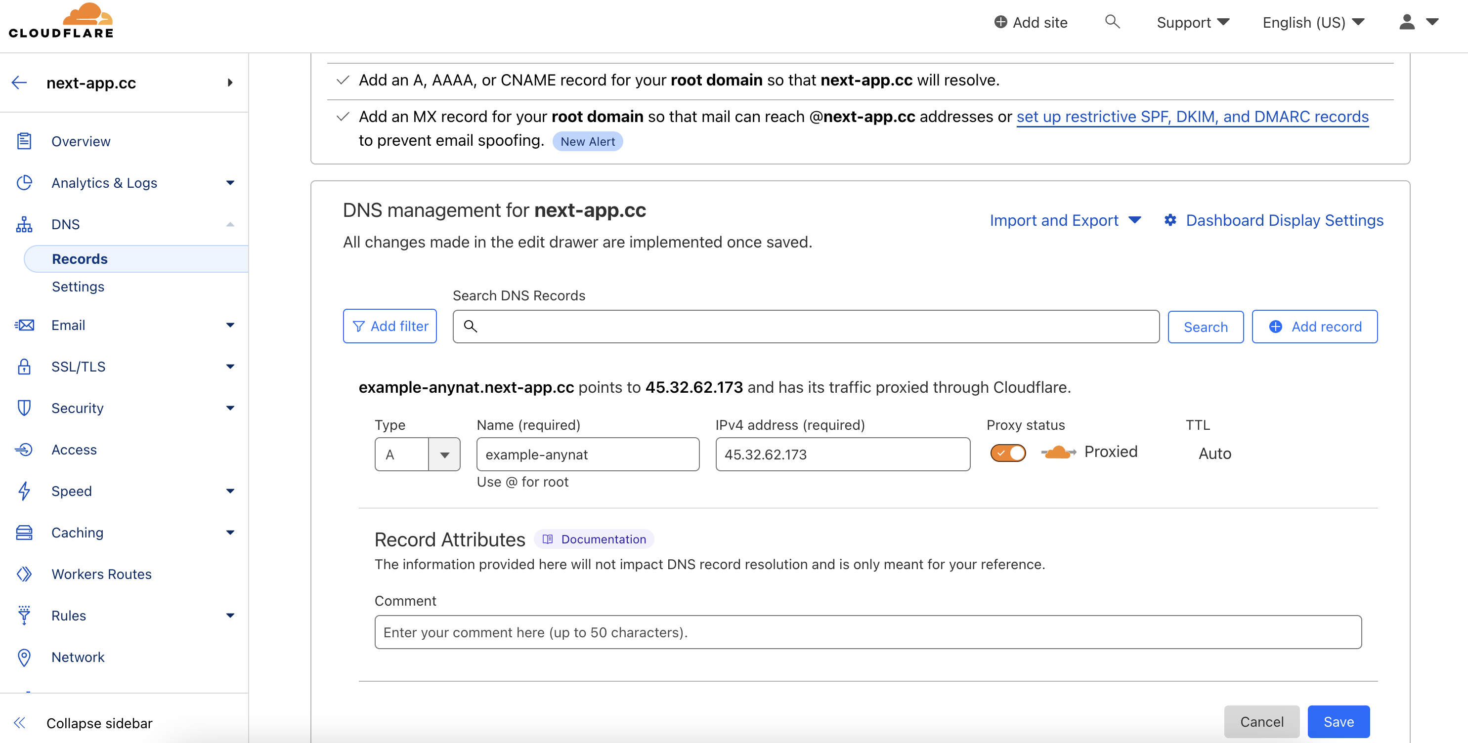Click the Workers Routes icon
Viewport: 1468px width, 743px height.
tap(24, 574)
